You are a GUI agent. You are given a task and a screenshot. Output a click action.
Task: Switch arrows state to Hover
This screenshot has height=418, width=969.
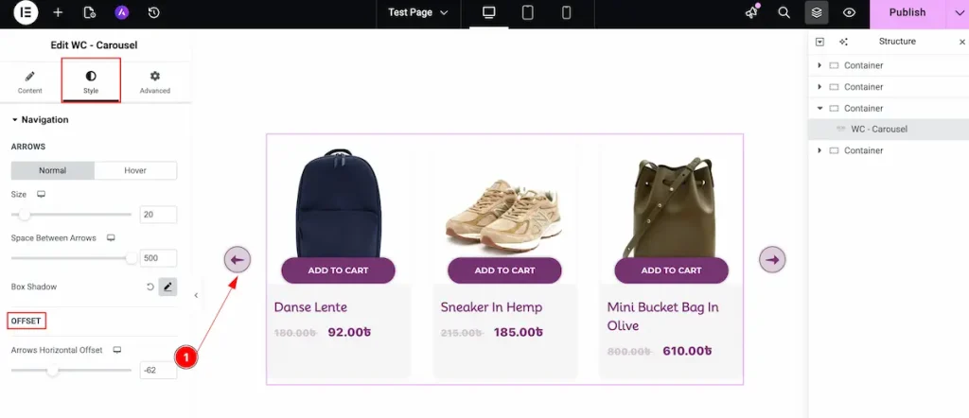coord(135,171)
